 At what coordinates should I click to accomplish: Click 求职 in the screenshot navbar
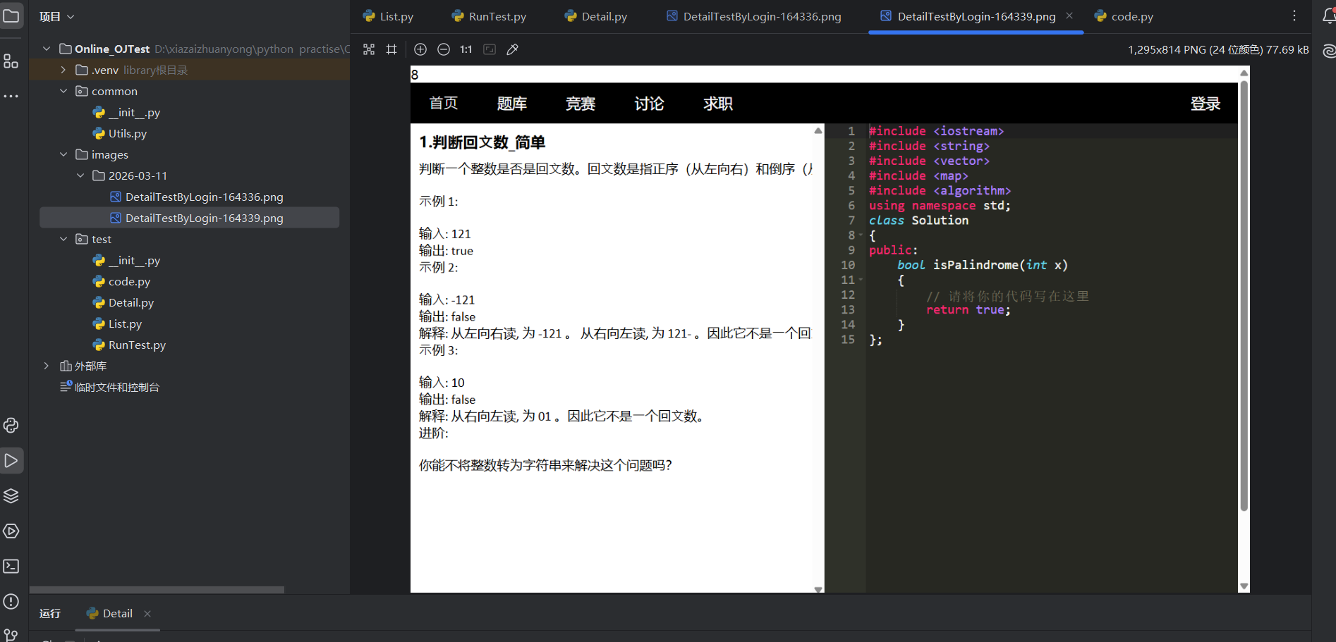(718, 104)
